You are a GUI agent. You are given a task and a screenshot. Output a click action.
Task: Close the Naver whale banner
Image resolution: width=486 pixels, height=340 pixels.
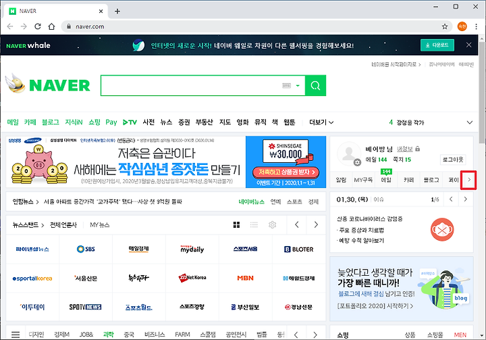(x=468, y=45)
